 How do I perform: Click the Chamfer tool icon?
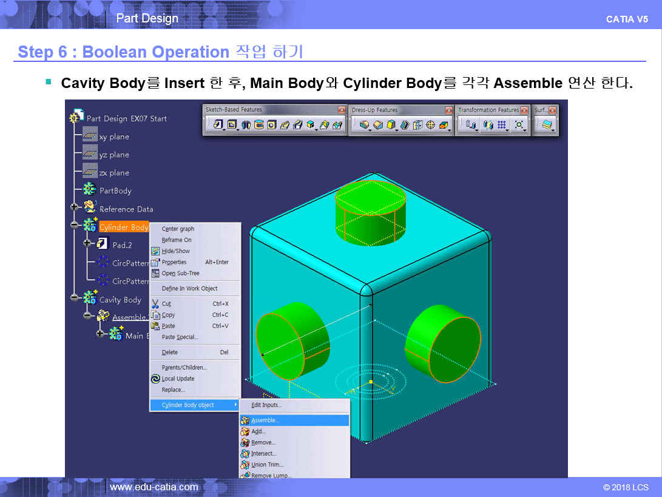pyautogui.click(x=377, y=125)
